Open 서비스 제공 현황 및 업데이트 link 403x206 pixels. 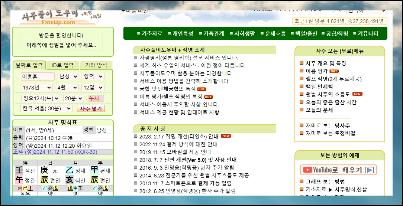[x=179, y=112]
